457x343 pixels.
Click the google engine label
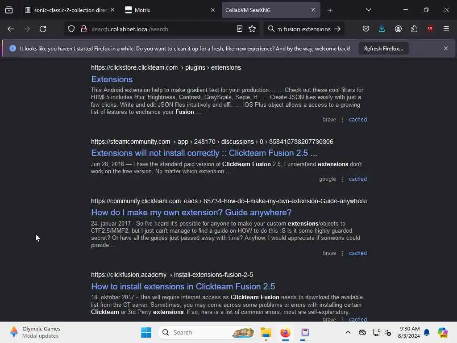tap(327, 179)
